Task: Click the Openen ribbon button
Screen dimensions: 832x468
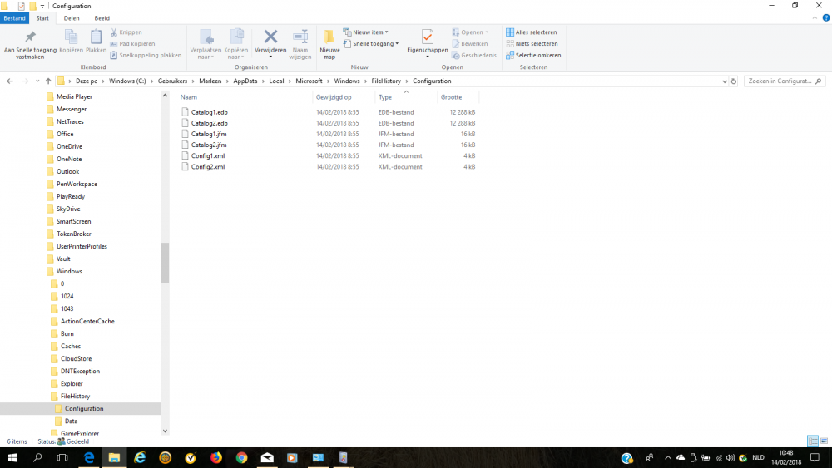Action: 470,32
